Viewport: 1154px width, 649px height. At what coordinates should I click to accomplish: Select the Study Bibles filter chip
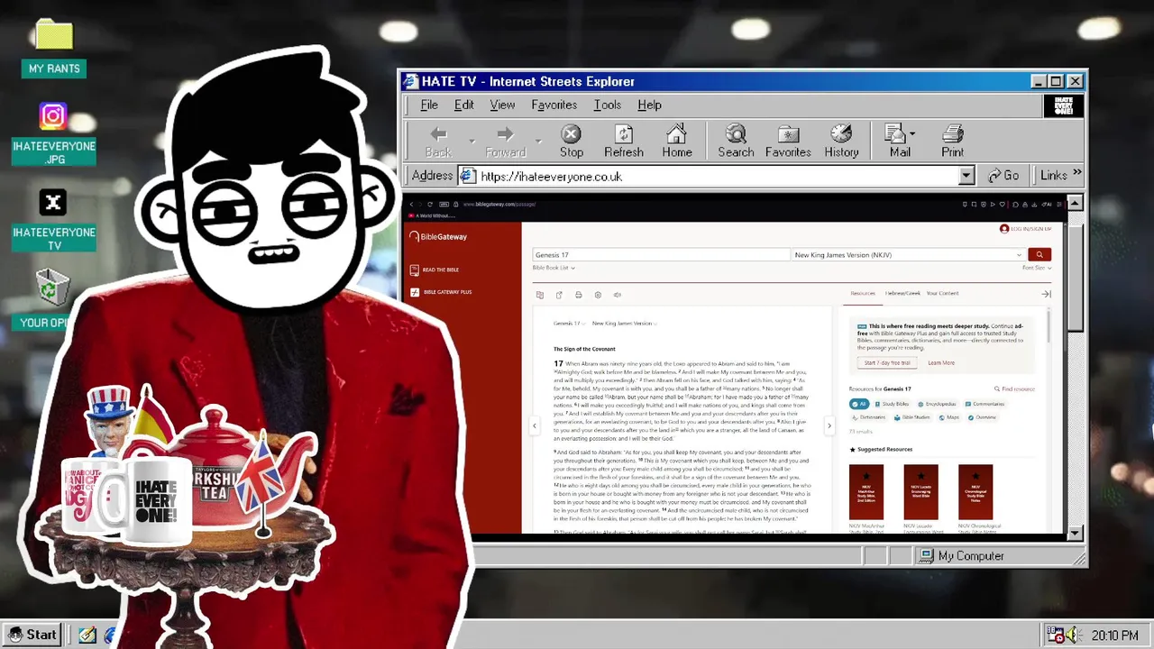892,404
